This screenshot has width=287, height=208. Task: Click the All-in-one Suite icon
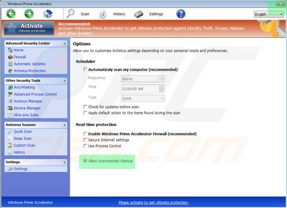point(10,115)
